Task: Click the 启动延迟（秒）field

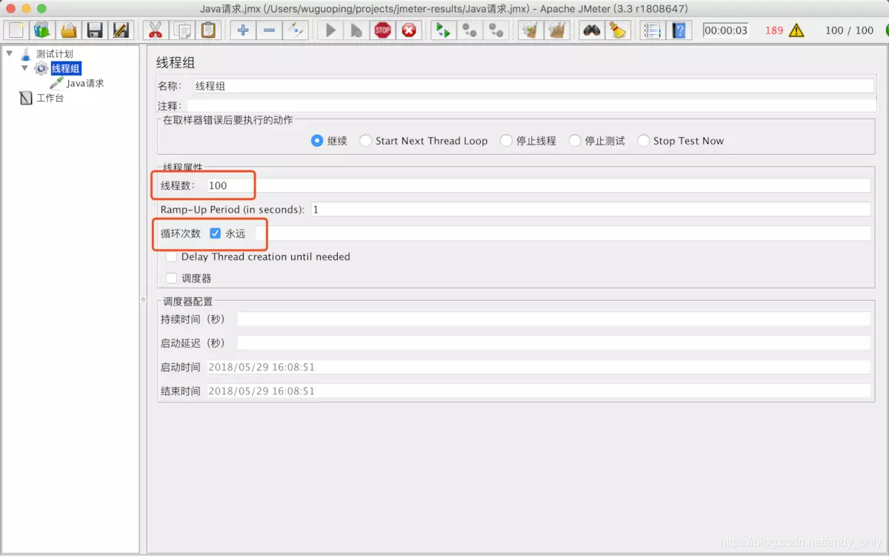Action: click(x=553, y=343)
